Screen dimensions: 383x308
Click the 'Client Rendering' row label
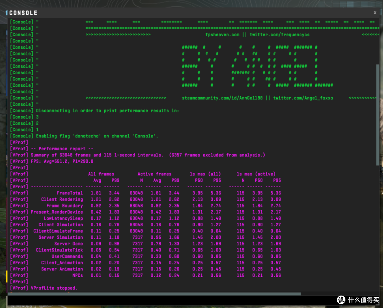(x=62, y=199)
